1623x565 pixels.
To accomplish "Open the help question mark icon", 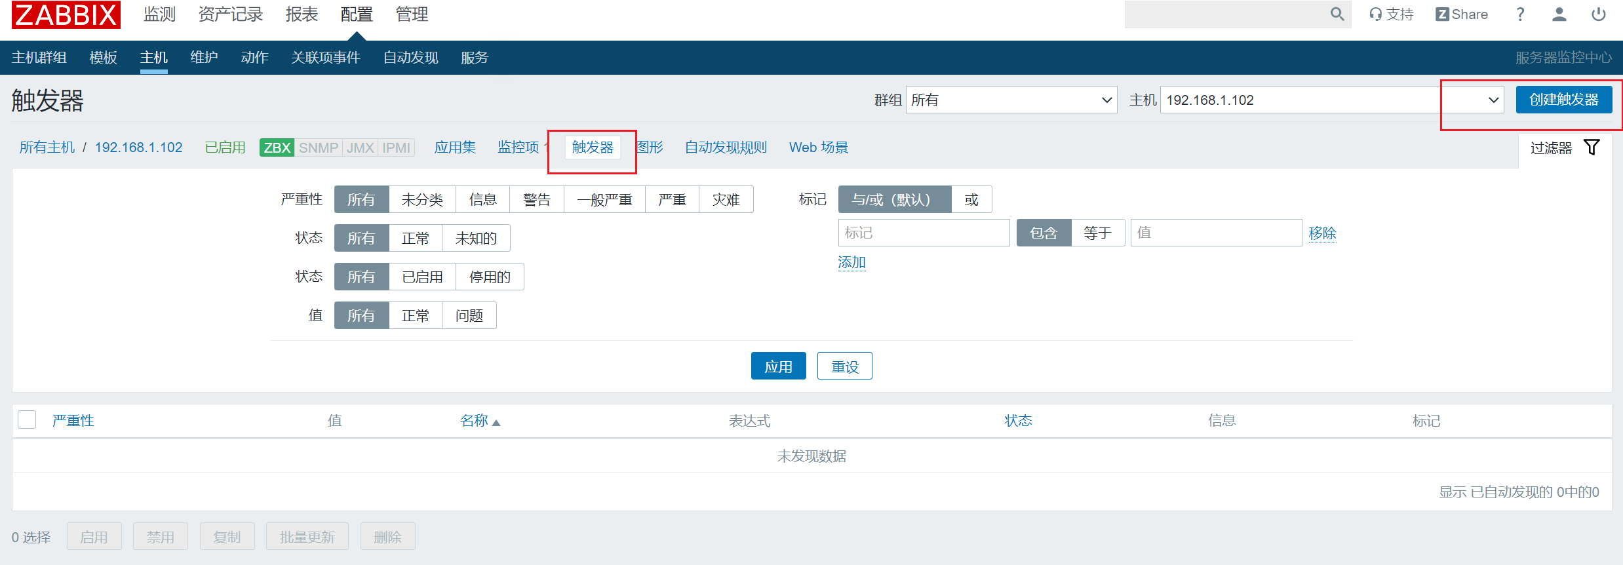I will pyautogui.click(x=1520, y=14).
